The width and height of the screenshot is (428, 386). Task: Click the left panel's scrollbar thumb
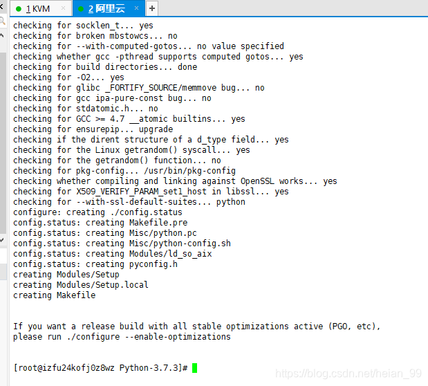[x=3, y=143]
